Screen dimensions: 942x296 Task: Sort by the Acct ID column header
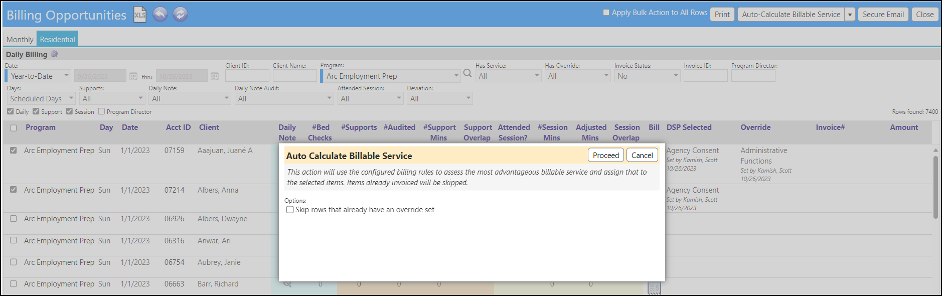178,127
